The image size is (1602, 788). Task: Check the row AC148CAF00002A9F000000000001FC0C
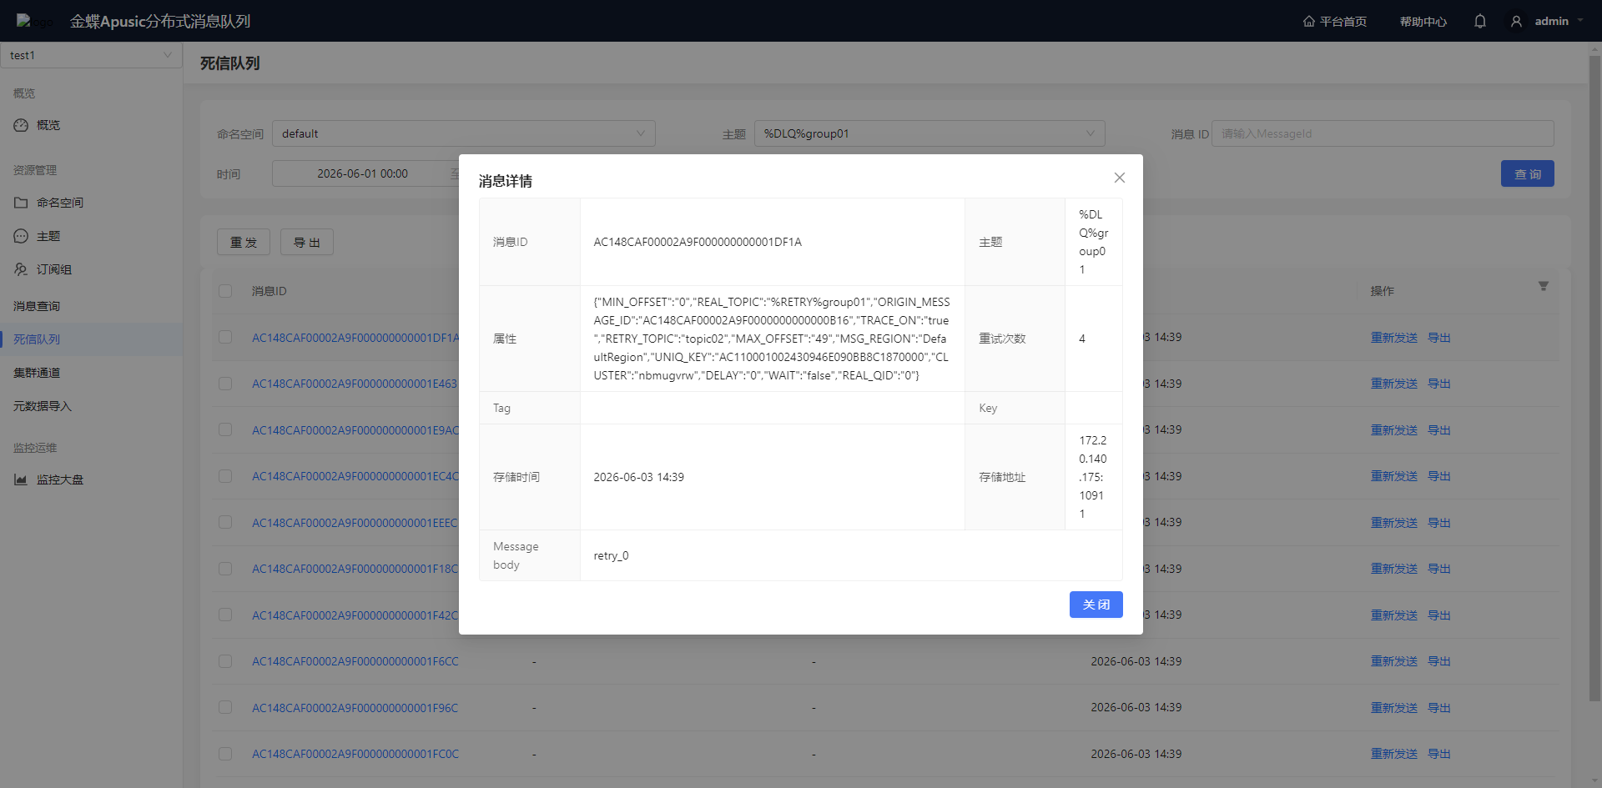[x=225, y=754]
